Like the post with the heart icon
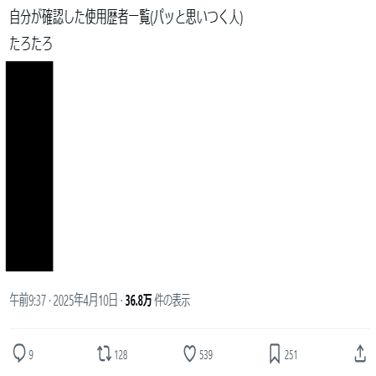 189,354
